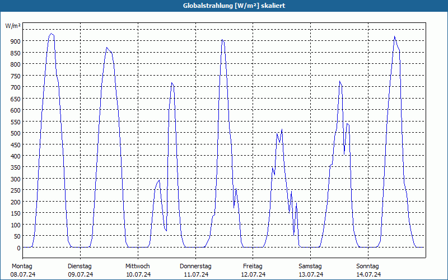This screenshot has height=280, width=448.
Task: Click the Globalstrahlung chart title bar
Action: click(224, 6)
